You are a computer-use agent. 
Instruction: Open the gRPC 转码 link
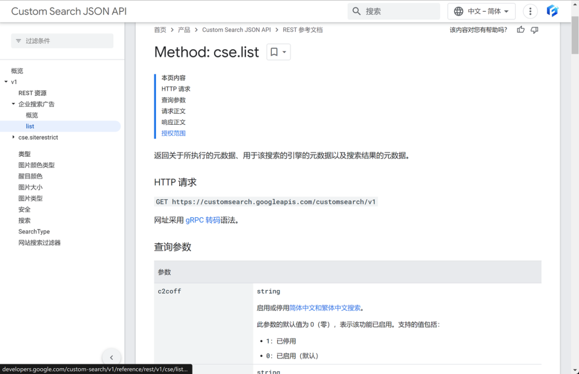pyautogui.click(x=203, y=220)
